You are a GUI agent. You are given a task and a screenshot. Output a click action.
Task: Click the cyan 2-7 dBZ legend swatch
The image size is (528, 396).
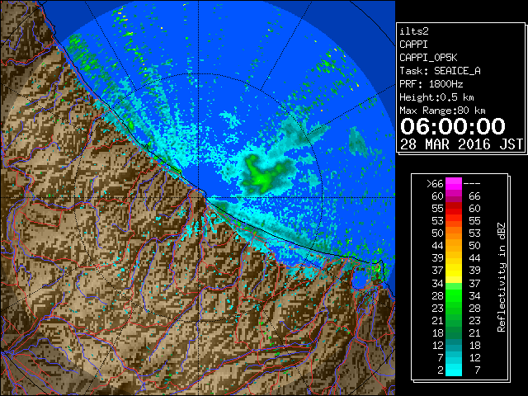pos(454,370)
